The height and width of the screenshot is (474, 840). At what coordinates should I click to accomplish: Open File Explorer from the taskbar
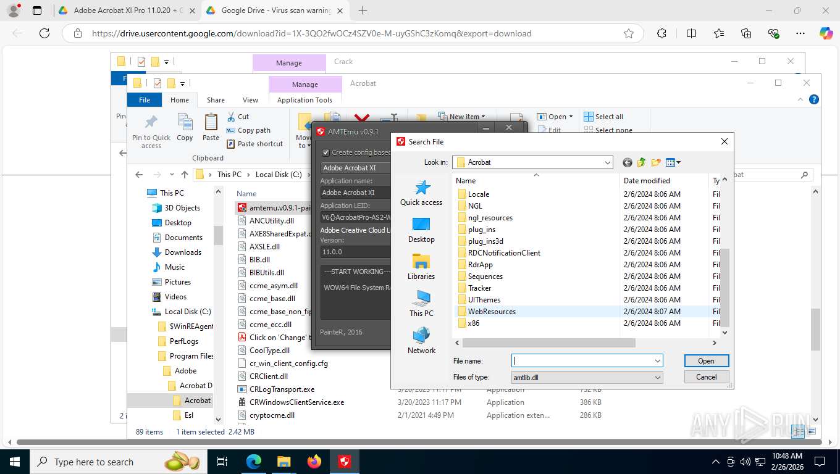point(283,462)
